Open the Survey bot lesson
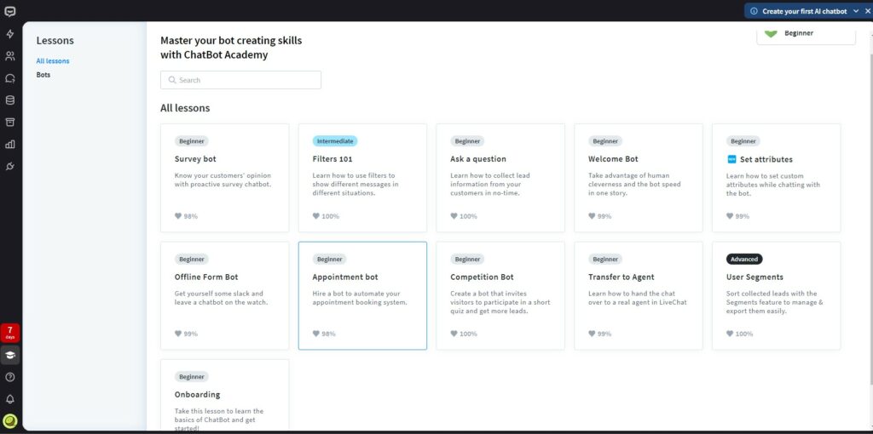Viewport: 873px width, 434px height. pyautogui.click(x=225, y=178)
